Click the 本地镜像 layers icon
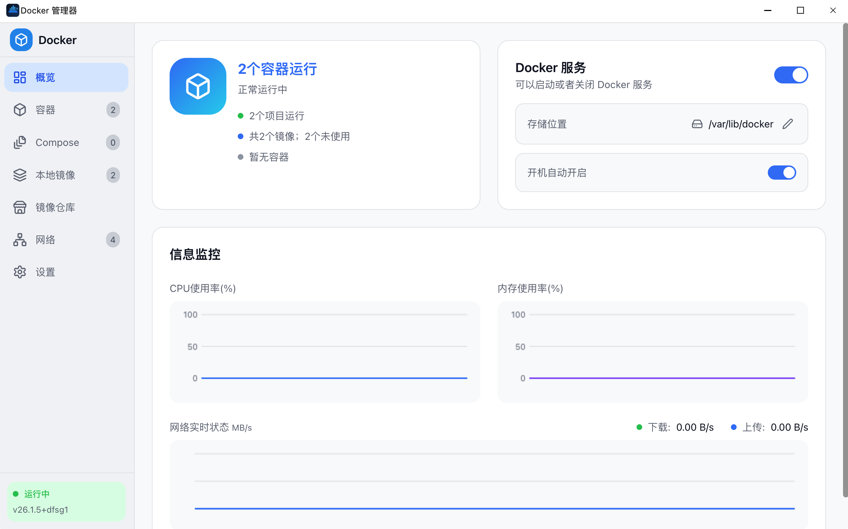The width and height of the screenshot is (848, 529). coord(20,175)
